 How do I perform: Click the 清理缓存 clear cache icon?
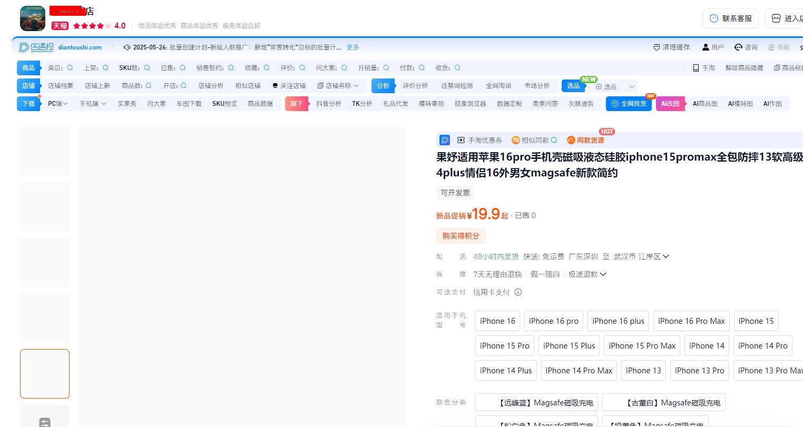point(657,47)
